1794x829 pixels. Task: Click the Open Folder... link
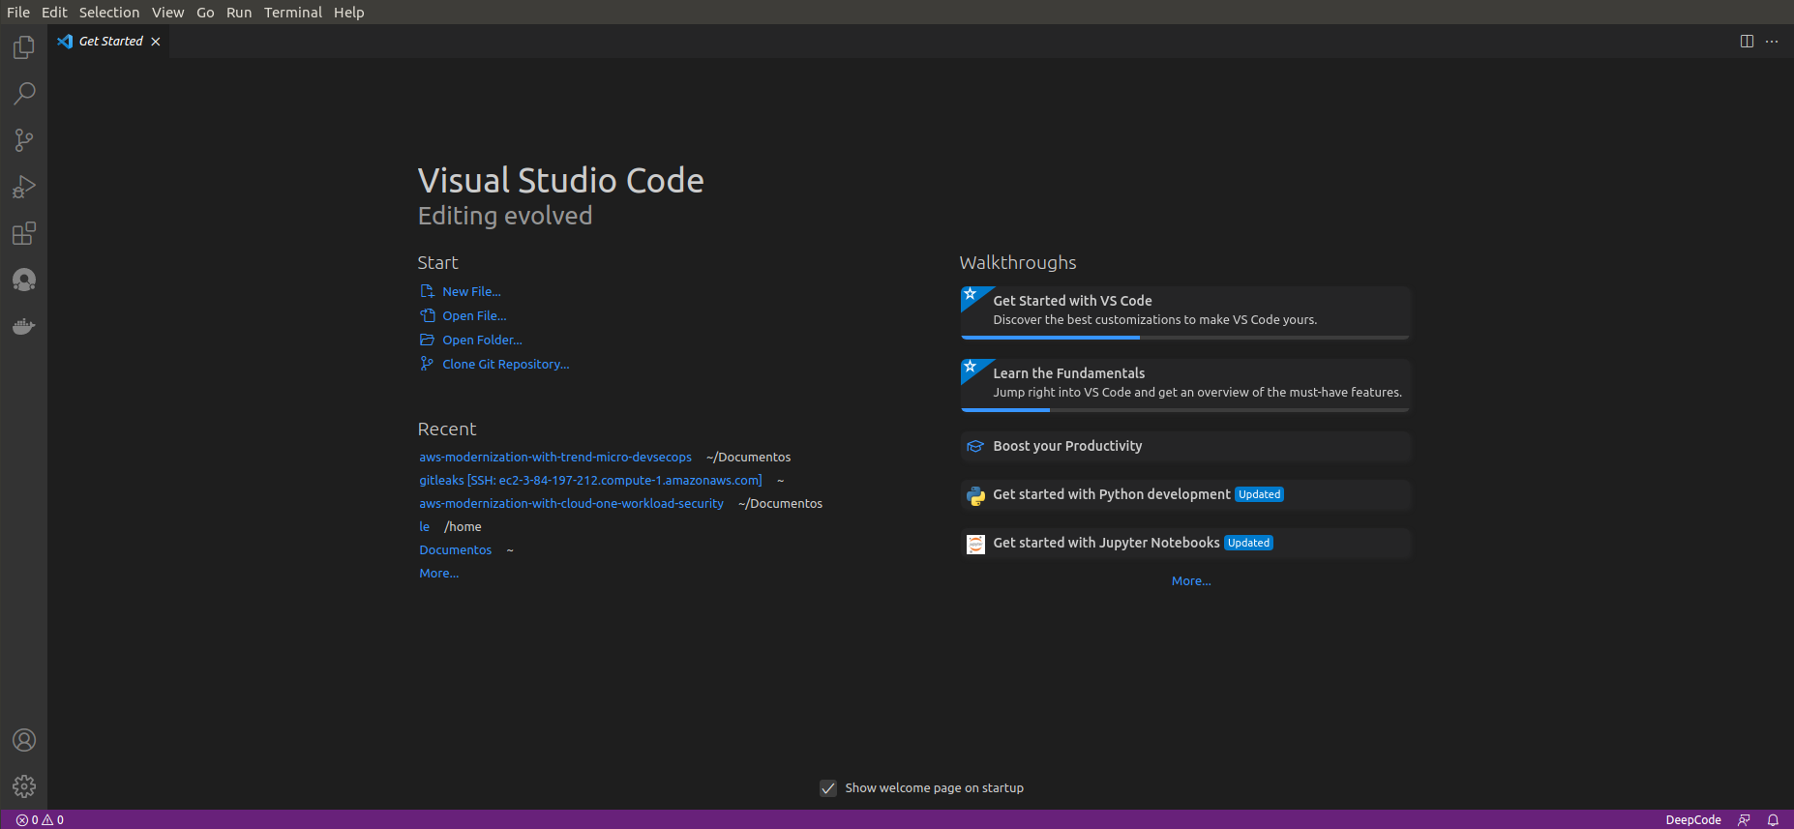tap(482, 340)
